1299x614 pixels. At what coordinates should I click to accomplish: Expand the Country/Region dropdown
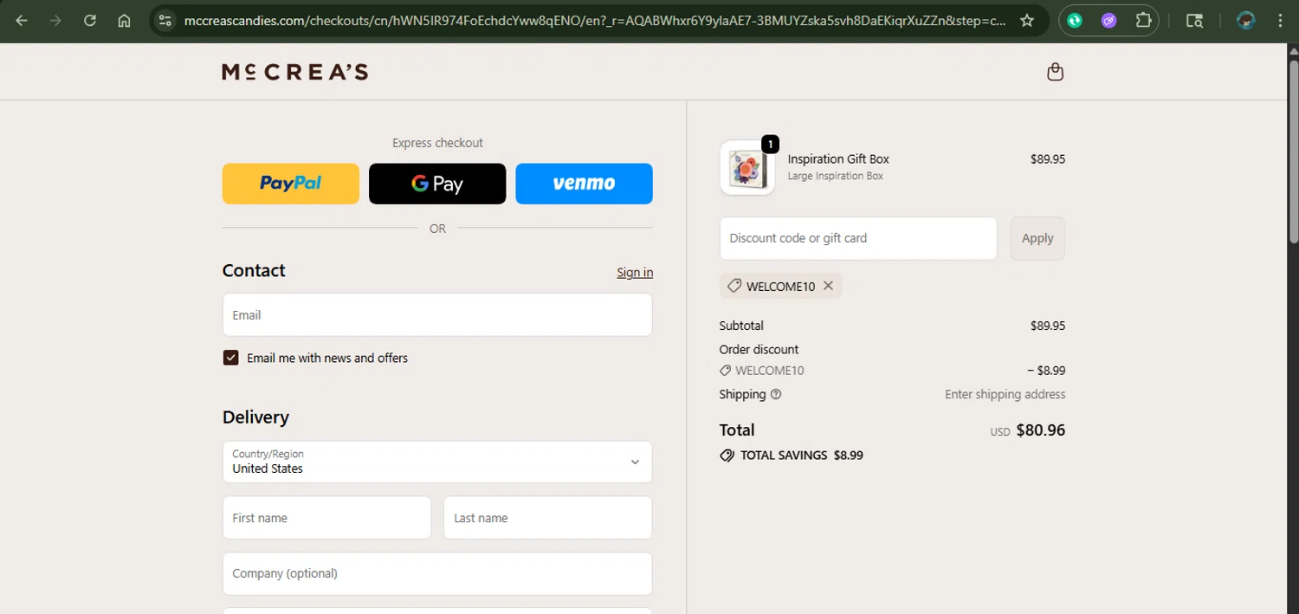pyautogui.click(x=437, y=462)
